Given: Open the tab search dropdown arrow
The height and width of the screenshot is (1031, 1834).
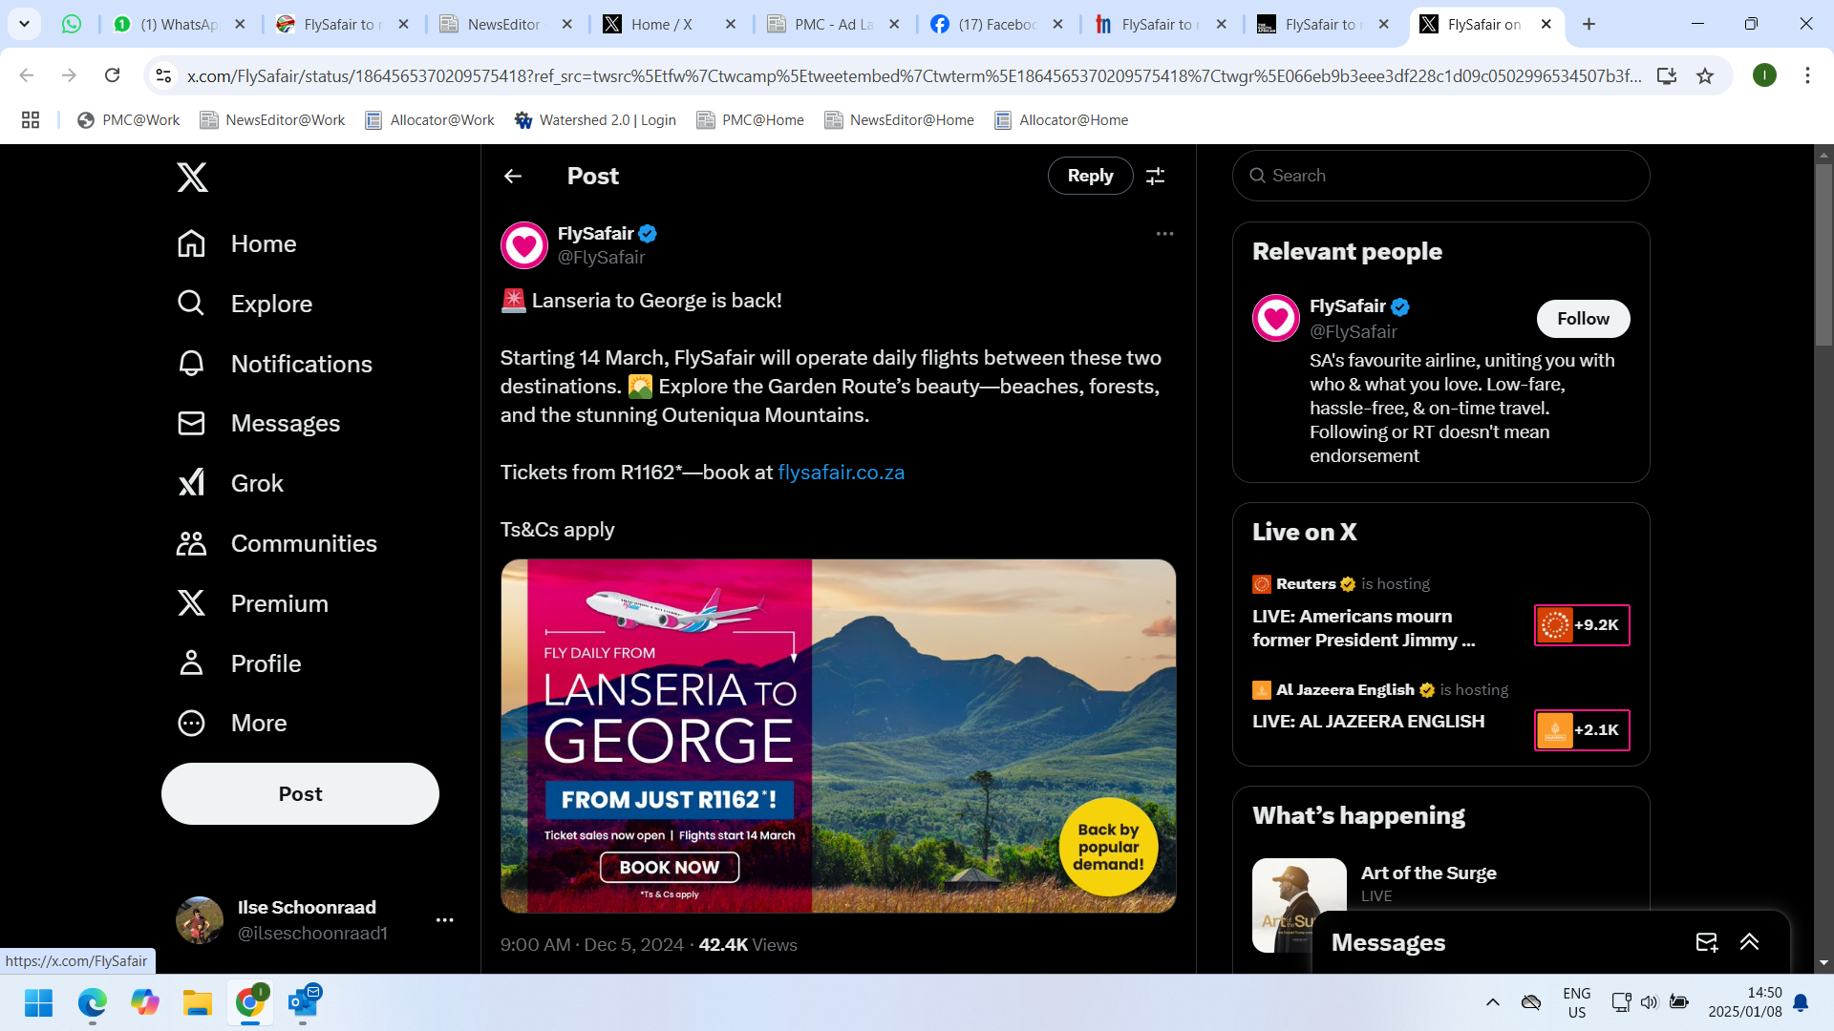Looking at the screenshot, I should pyautogui.click(x=24, y=24).
